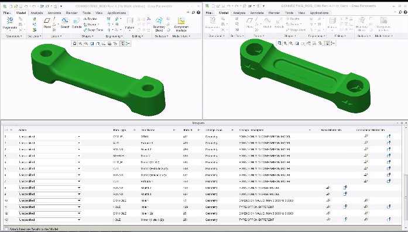Open Component Interface in the left window
The image size is (408, 232).
coord(181,24)
